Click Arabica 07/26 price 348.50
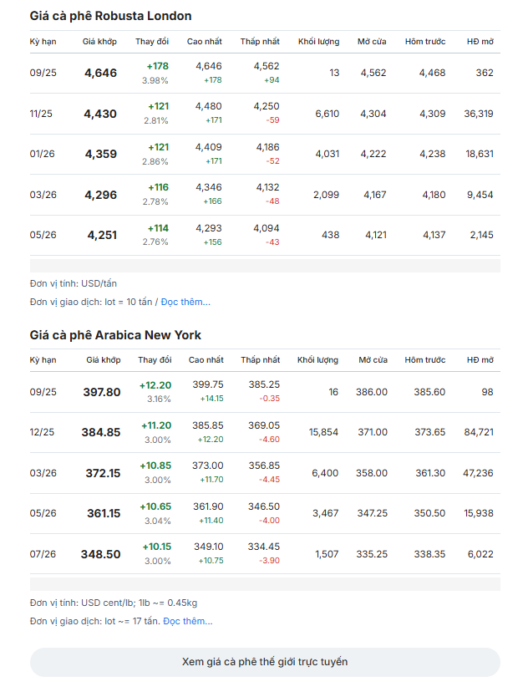Image resolution: width=523 pixels, height=692 pixels. coord(100,554)
